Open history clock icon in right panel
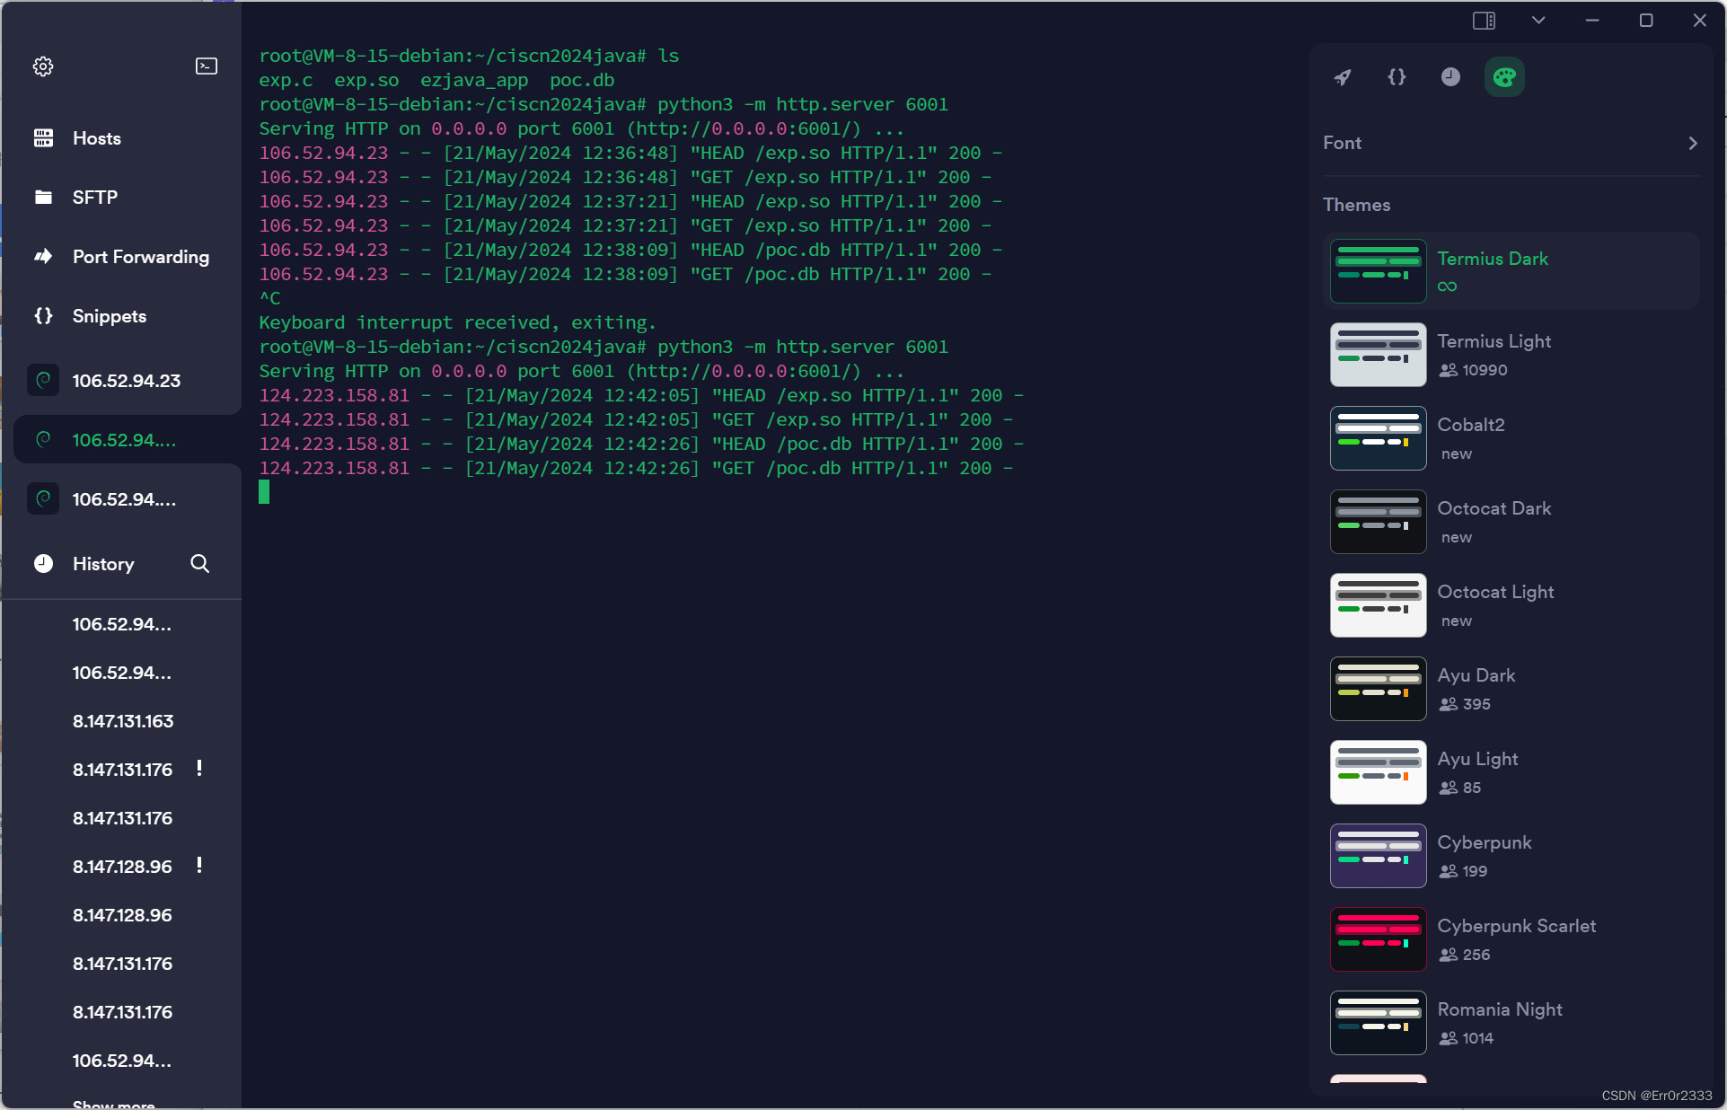 click(x=1450, y=77)
